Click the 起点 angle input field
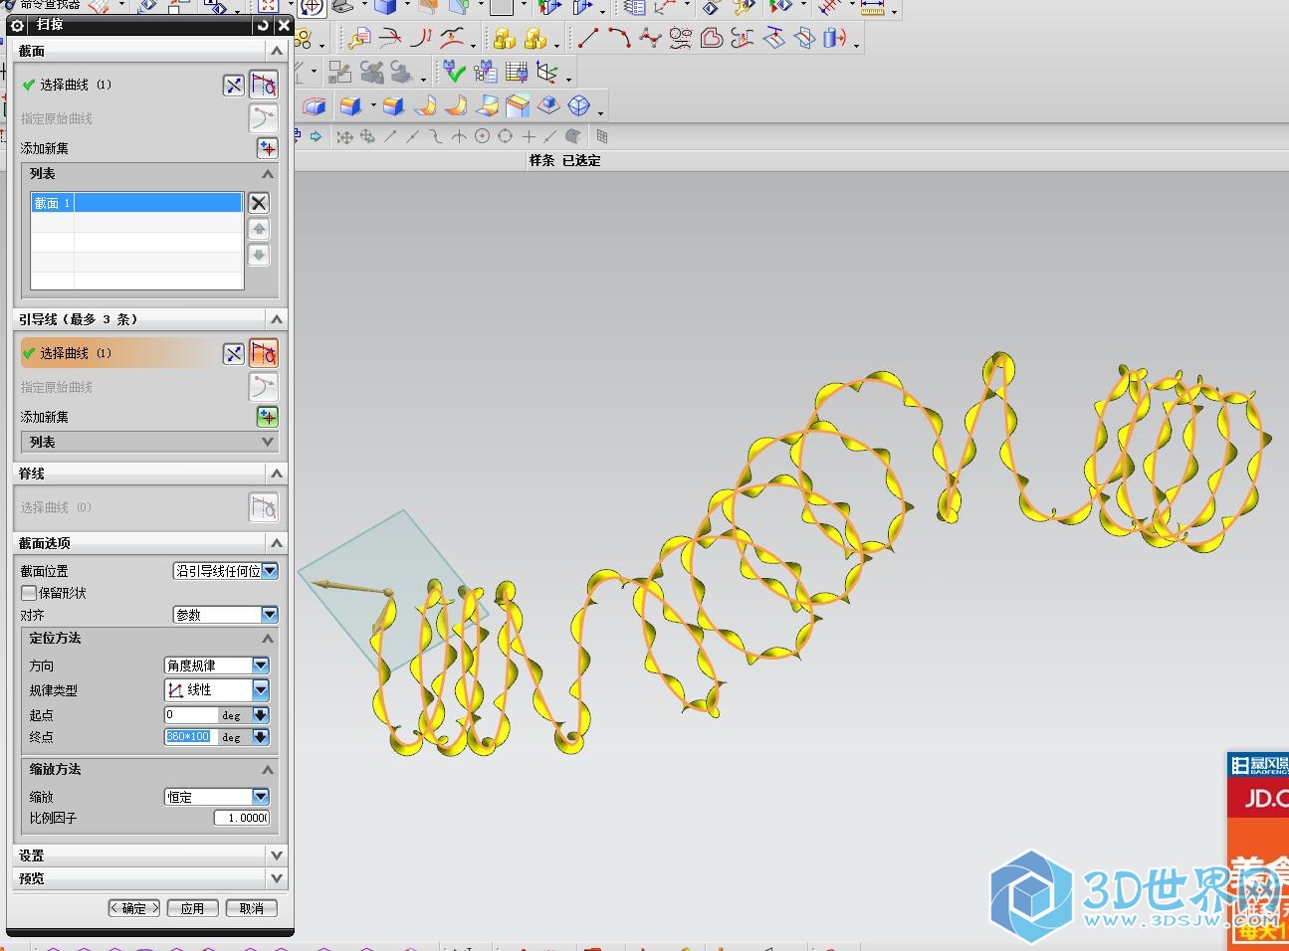 coord(191,715)
